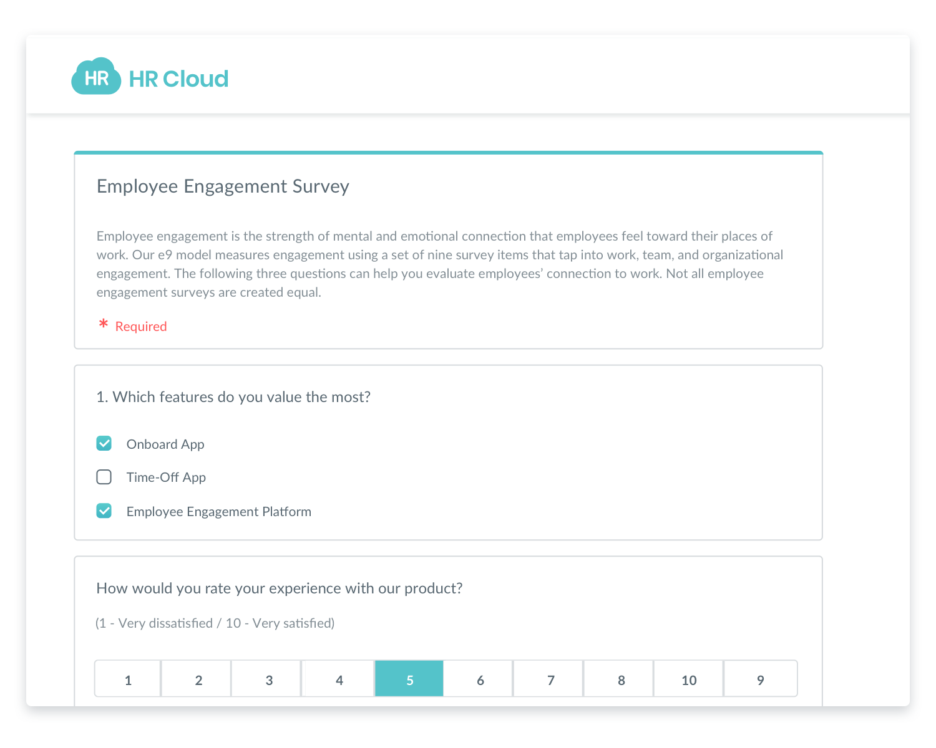The image size is (936, 748).
Task: Select the rating 9 cell
Action: [761, 679]
